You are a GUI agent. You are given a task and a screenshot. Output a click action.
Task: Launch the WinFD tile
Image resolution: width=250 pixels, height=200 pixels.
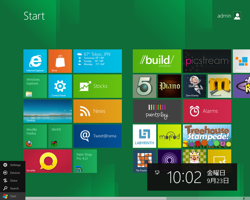pyautogui.click(x=60, y=136)
